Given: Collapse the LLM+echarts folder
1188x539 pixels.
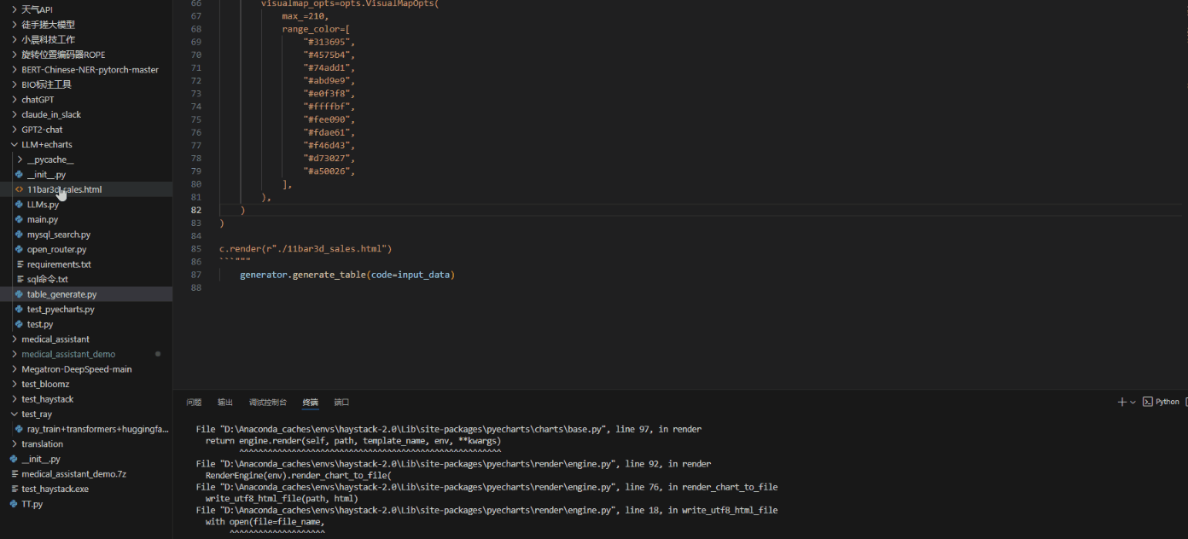Looking at the screenshot, I should click(x=14, y=145).
